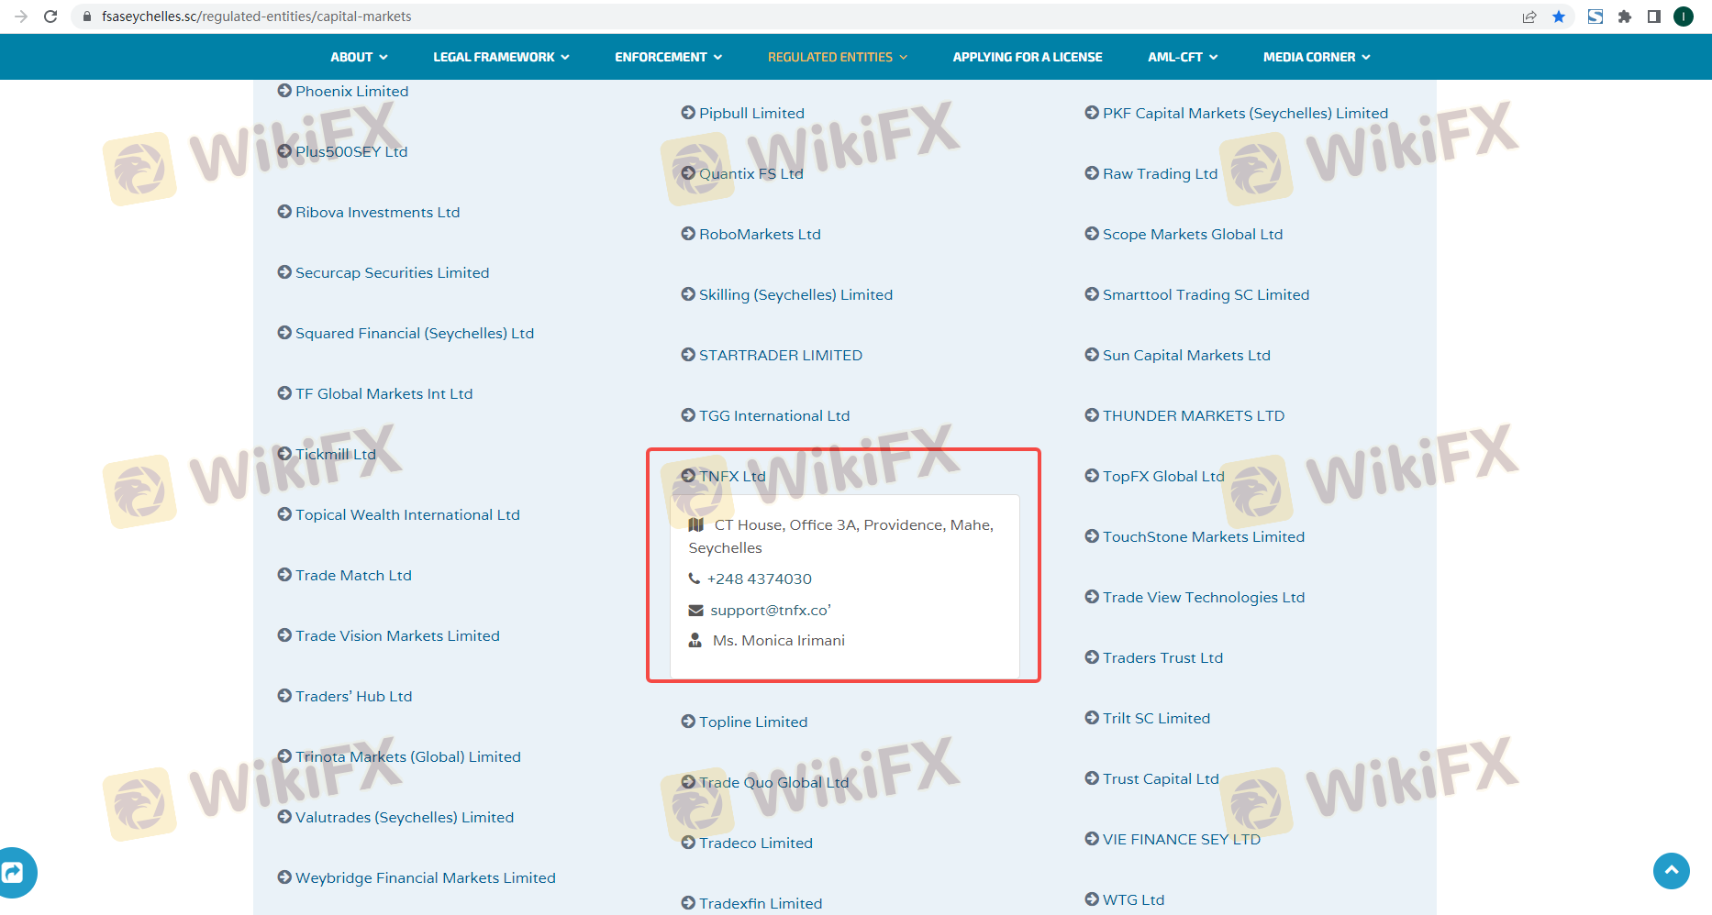
Task: Click the arrow icon beside RoboMarkets Ltd
Action: pos(688,234)
